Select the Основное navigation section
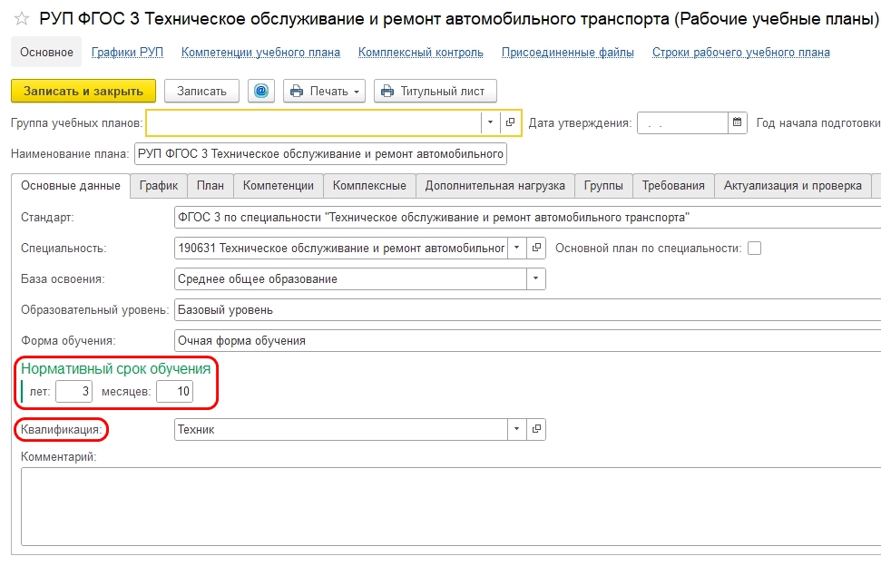 point(46,53)
